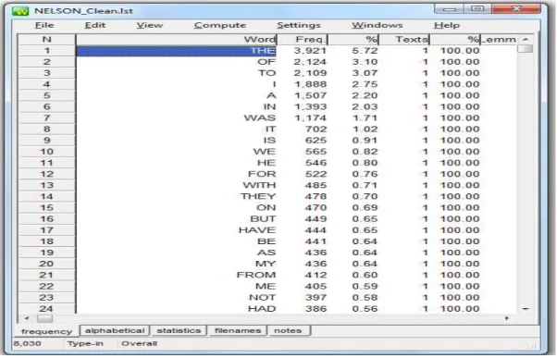This screenshot has width=557, height=358.
Task: Select the highlighted word THE
Action: [x=263, y=51]
